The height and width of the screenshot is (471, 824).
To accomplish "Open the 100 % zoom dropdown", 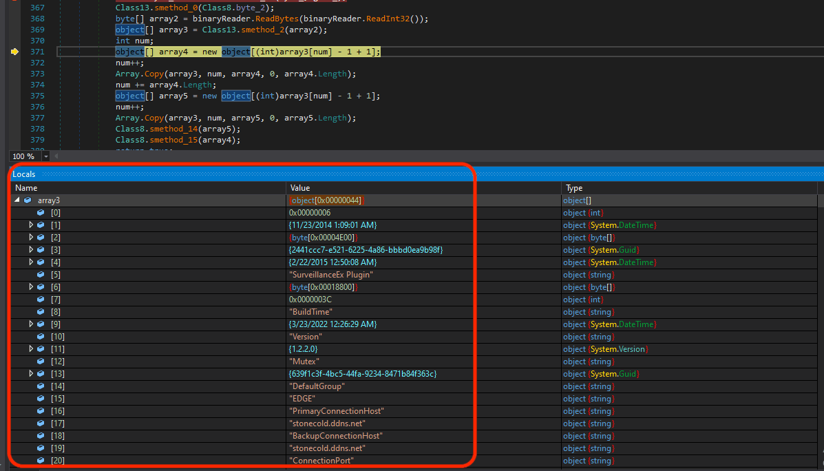I will pos(45,156).
